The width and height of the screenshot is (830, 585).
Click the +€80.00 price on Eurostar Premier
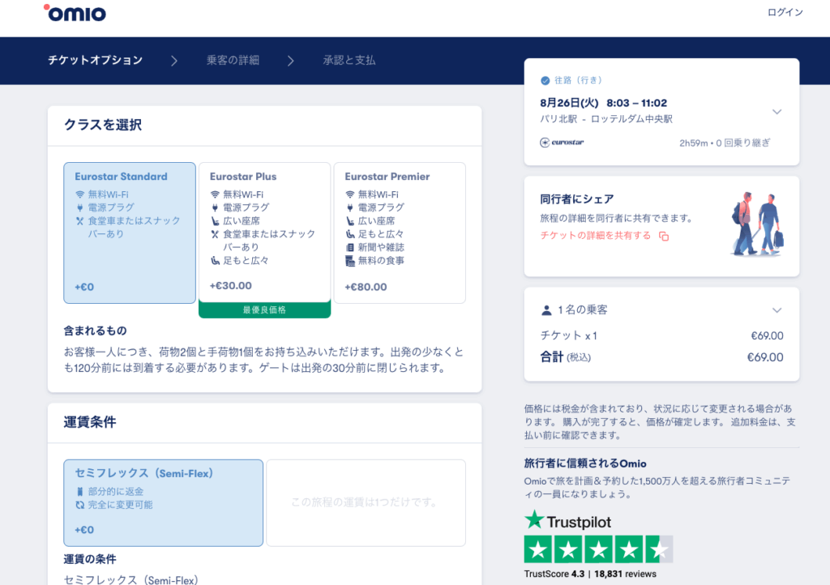(x=366, y=287)
